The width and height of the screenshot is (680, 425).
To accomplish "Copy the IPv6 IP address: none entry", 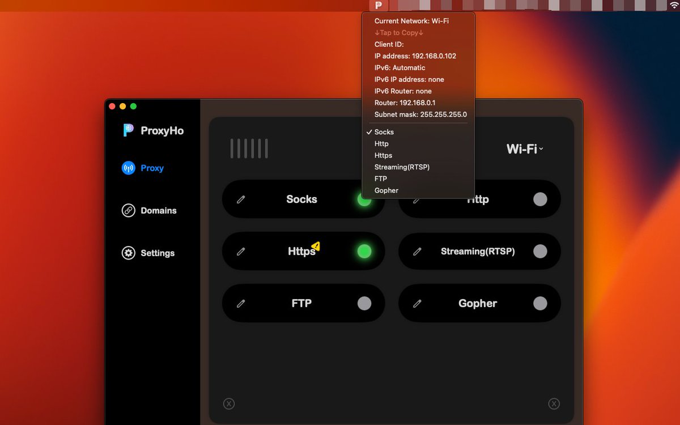I will (418, 79).
